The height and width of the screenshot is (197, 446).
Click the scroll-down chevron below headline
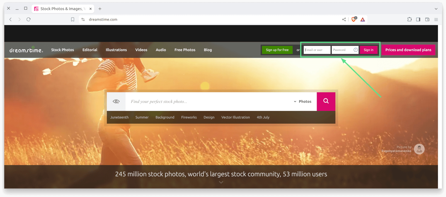coord(221,182)
